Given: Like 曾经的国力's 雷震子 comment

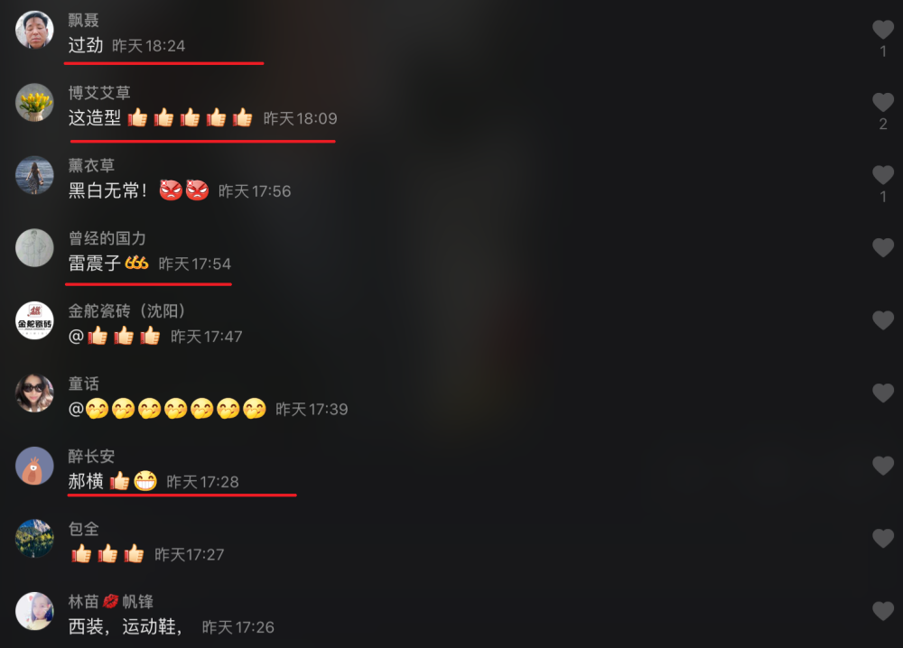Looking at the screenshot, I should [x=883, y=247].
